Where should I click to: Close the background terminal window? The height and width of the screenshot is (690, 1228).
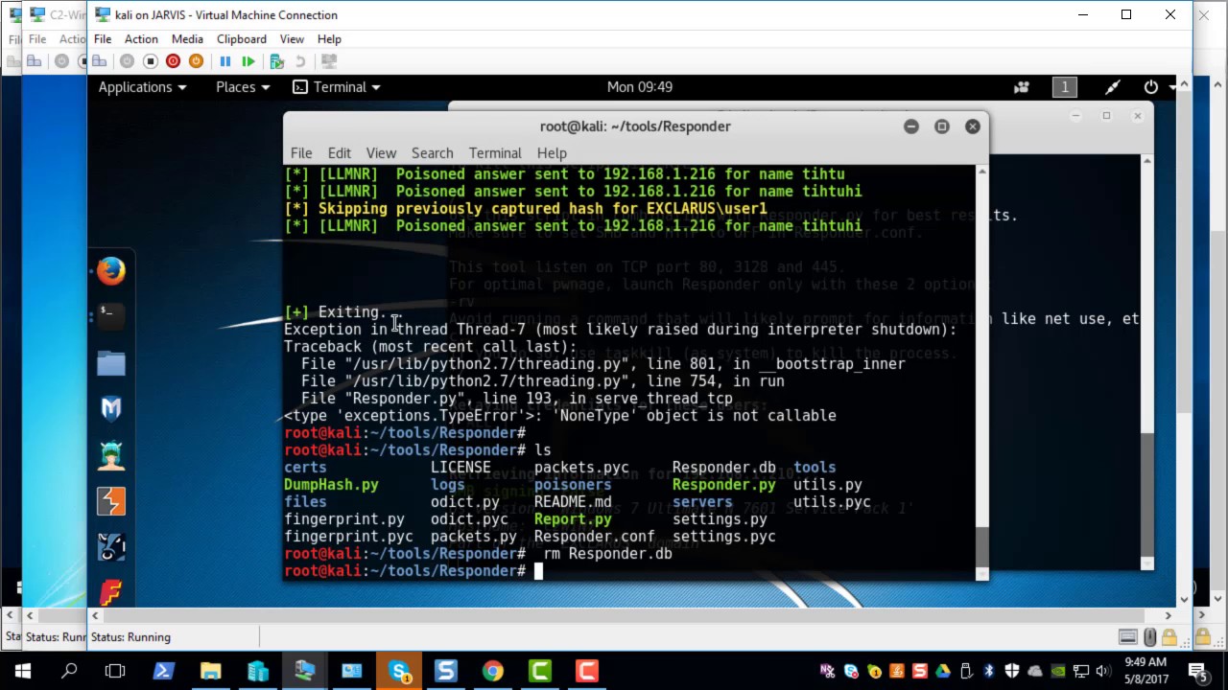point(1137,116)
